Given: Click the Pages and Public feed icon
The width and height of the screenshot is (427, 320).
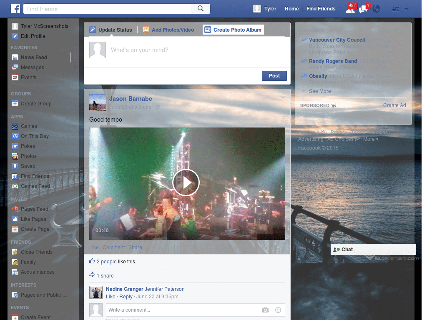Looking at the screenshot, I should [x=15, y=295].
